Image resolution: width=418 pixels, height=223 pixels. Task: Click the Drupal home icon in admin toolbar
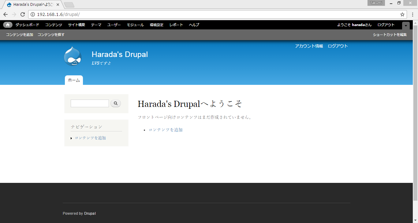point(8,25)
